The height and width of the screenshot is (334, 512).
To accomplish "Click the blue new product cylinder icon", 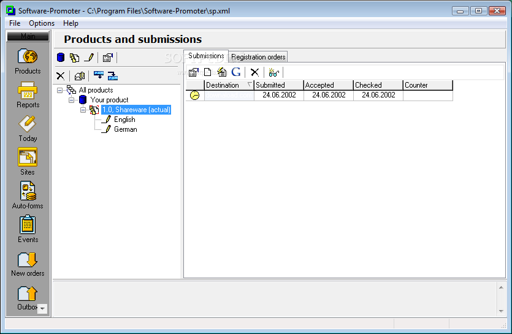I will pyautogui.click(x=61, y=58).
